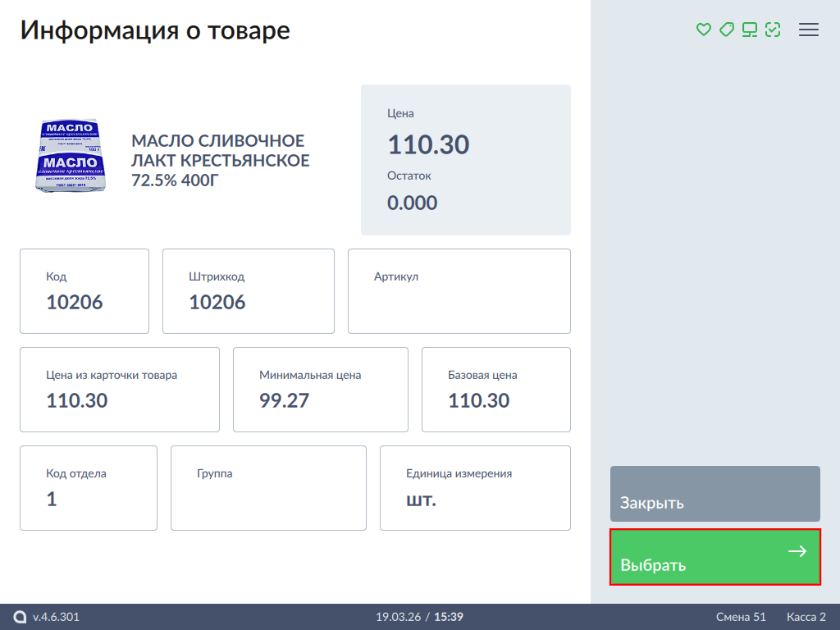Click the Базовая цена card
Image resolution: width=840 pixels, height=630 pixels.
point(496,390)
